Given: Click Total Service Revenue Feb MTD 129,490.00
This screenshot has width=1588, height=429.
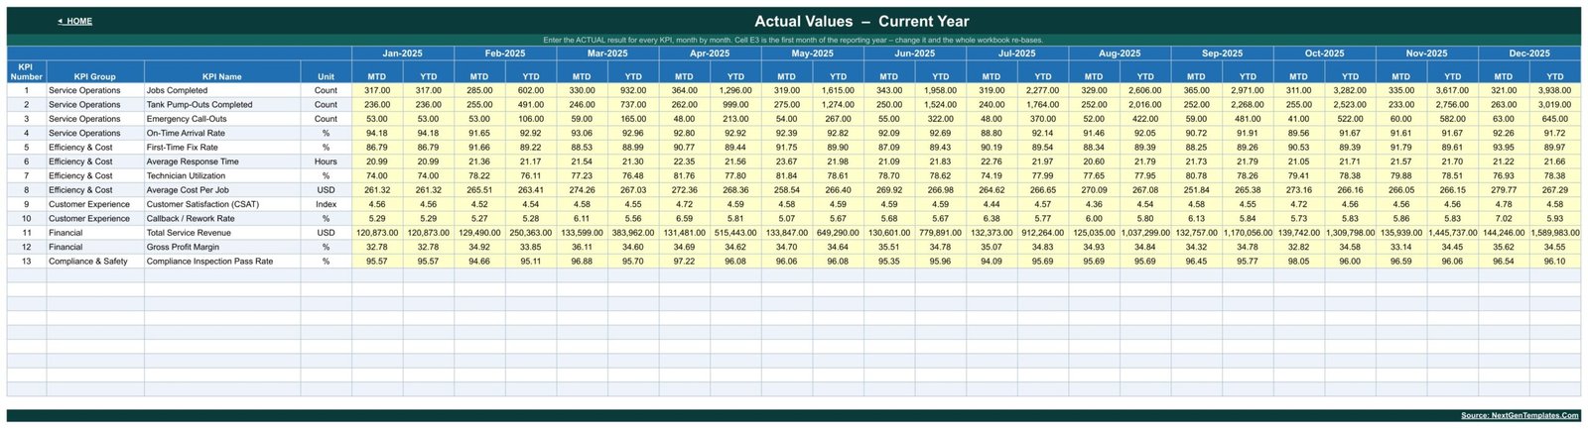Looking at the screenshot, I should tap(479, 233).
